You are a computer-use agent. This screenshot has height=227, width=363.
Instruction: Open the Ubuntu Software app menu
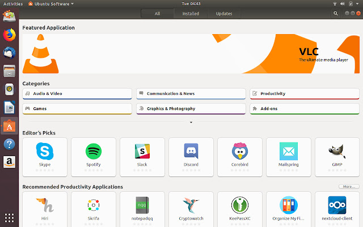pyautogui.click(x=51, y=4)
